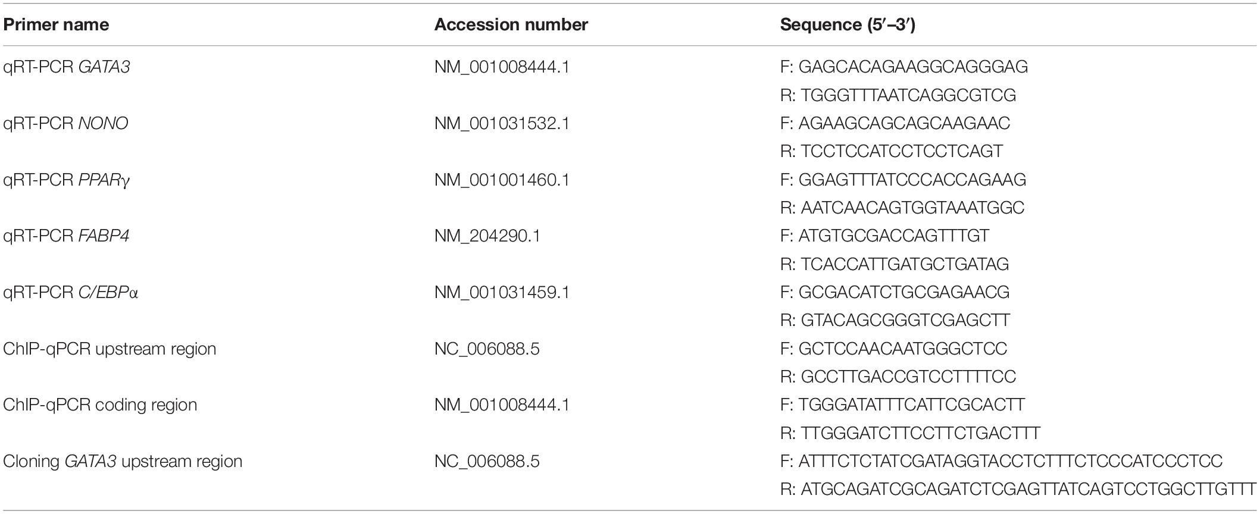
Task: Click the qRT-PCR PPARγ row label
Action: [x=67, y=180]
